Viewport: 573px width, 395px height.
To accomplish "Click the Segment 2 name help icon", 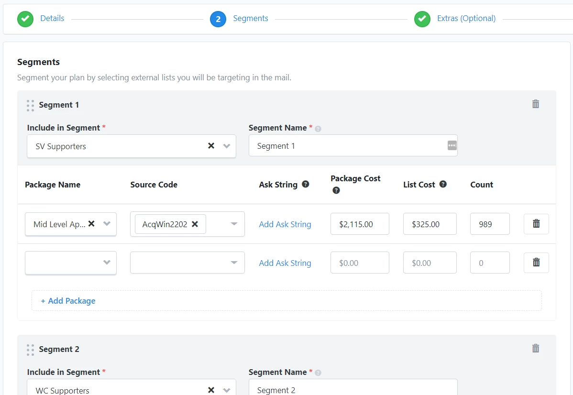I will 318,373.
